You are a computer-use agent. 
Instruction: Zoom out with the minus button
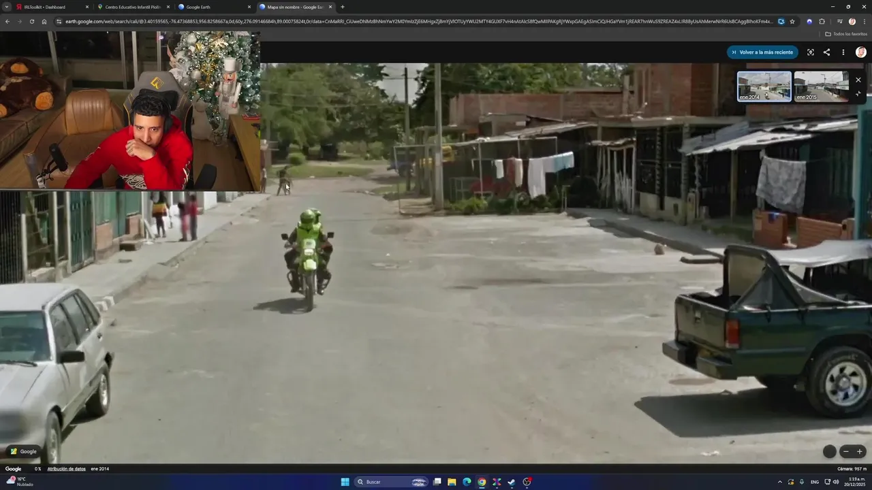pos(846,451)
